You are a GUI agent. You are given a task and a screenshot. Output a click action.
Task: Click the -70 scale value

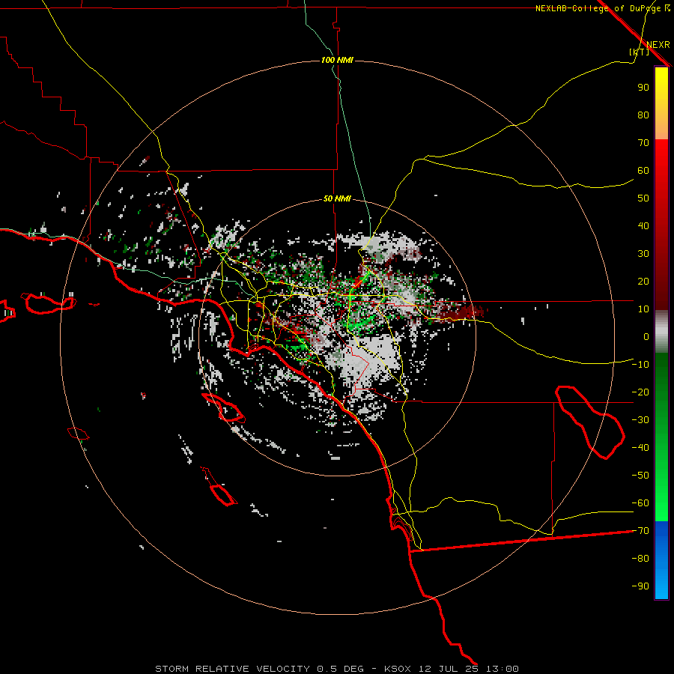click(640, 531)
